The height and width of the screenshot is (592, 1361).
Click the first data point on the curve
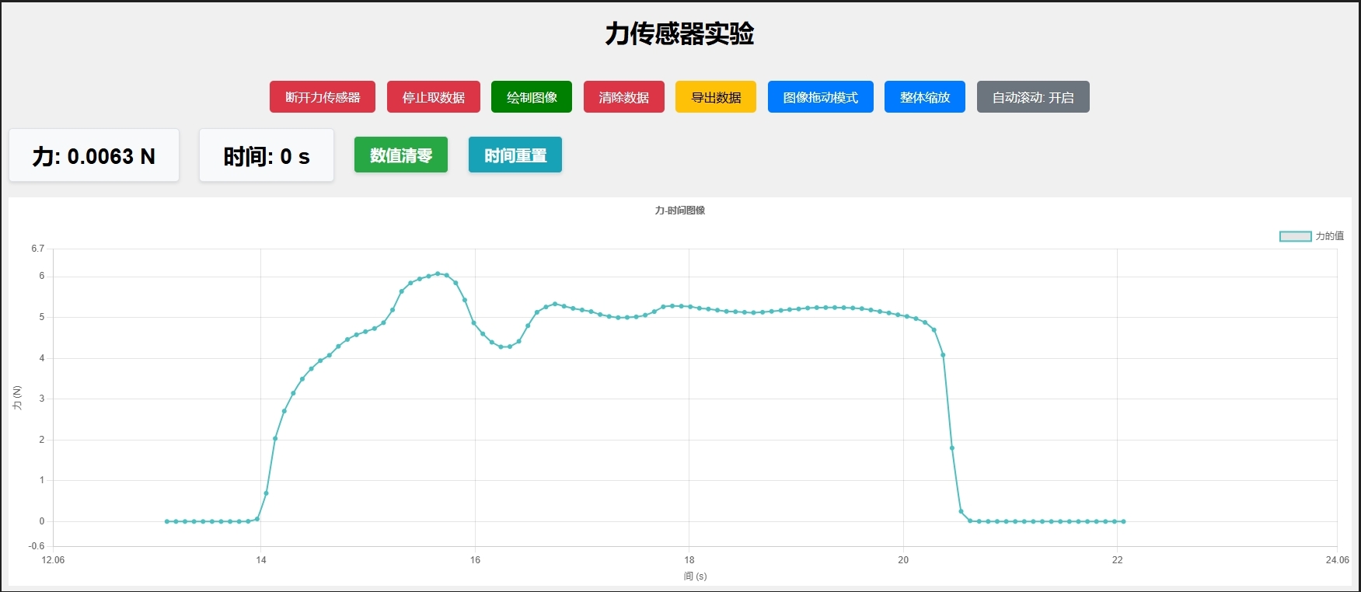tap(167, 521)
